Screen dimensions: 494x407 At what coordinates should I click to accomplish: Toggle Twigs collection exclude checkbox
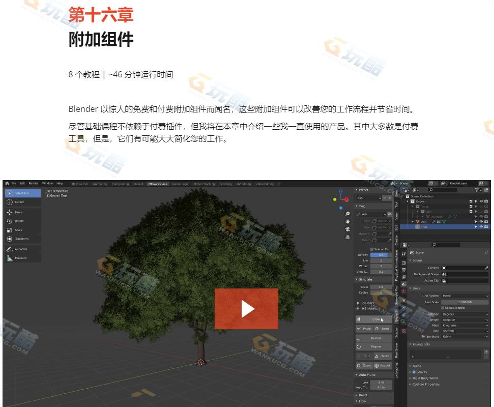click(x=471, y=207)
